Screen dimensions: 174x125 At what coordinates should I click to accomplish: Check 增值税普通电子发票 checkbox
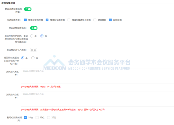(x=69, y=20)
